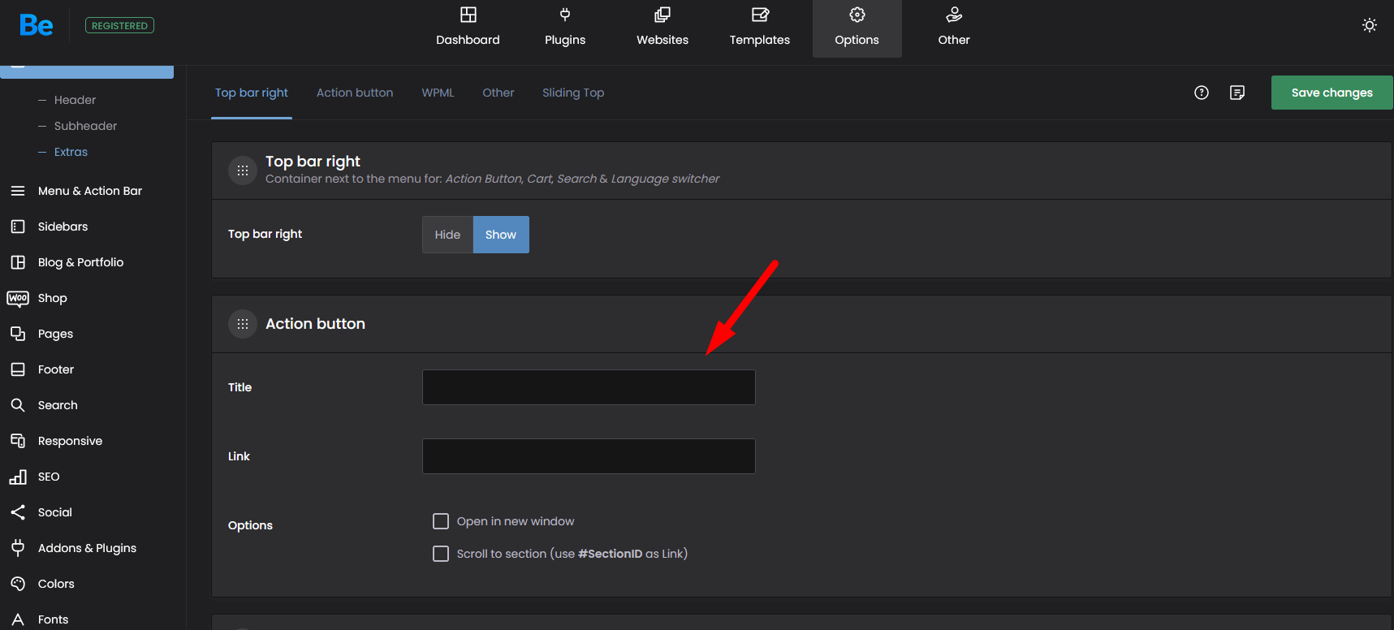Click the REGISTERED badge

point(119,26)
